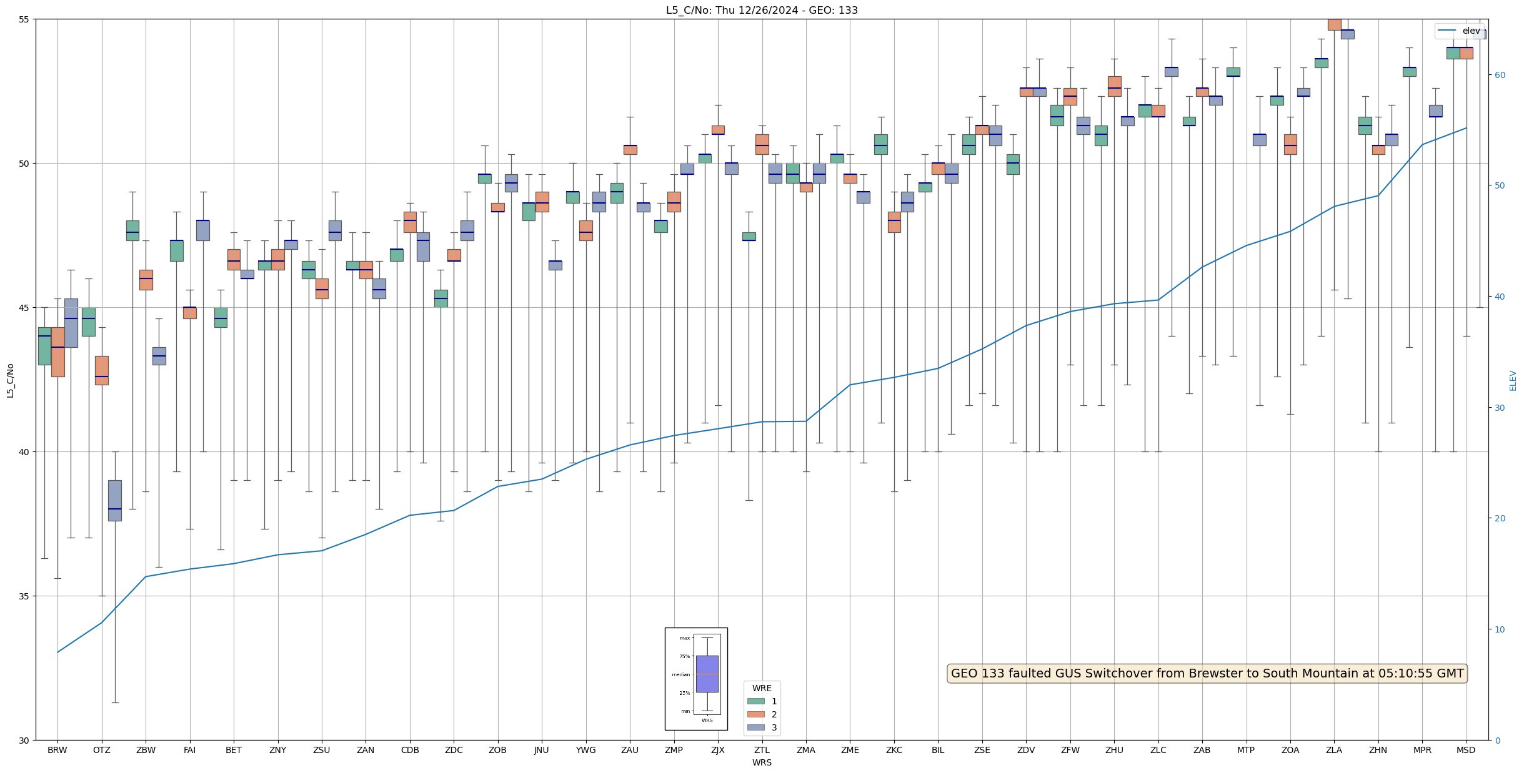Click the 55 tick on left axis
The width and height of the screenshot is (1524, 773).
pyautogui.click(x=24, y=19)
